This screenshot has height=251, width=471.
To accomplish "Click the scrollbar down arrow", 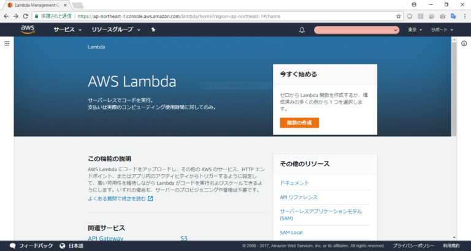I will tap(454, 237).
